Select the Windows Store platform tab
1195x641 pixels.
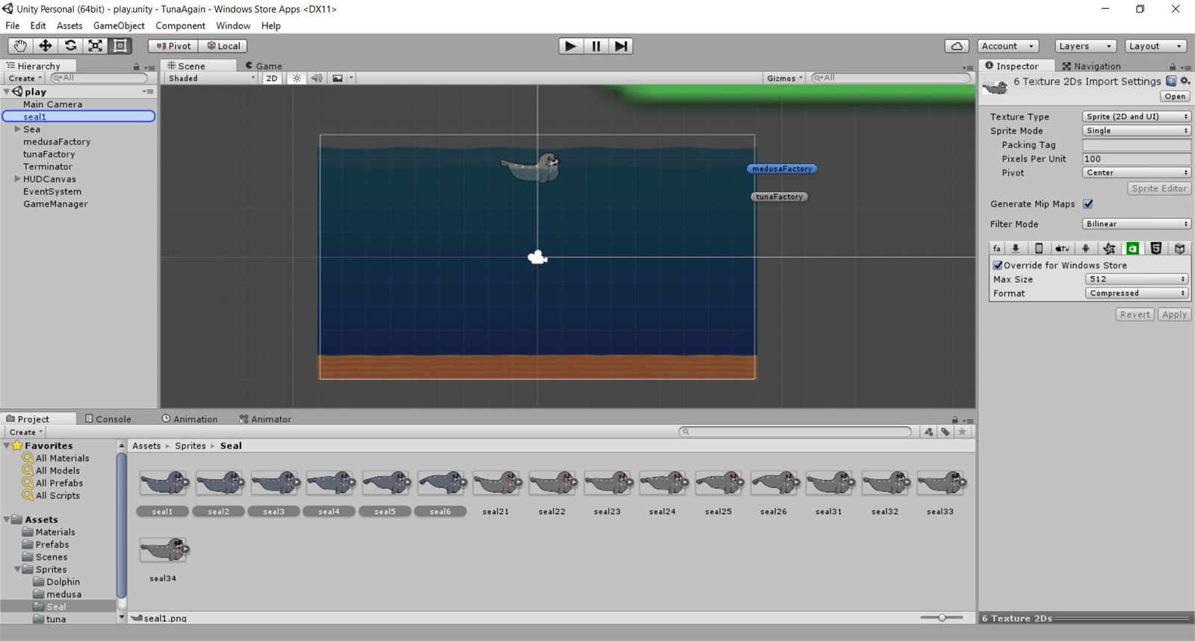(x=1132, y=249)
